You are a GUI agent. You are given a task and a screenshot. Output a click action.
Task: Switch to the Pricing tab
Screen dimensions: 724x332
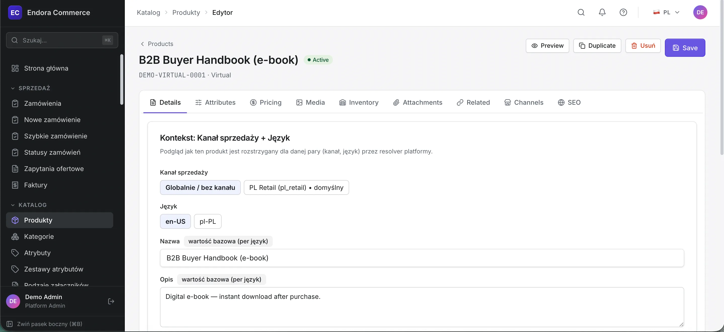pyautogui.click(x=266, y=102)
